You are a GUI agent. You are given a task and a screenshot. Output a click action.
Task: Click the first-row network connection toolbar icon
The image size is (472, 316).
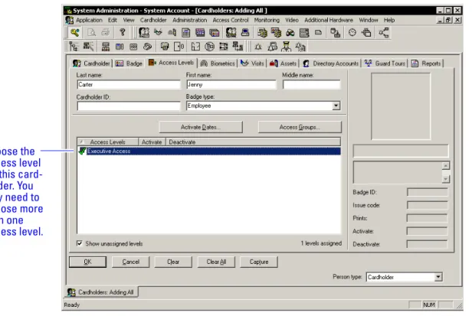(335, 32)
